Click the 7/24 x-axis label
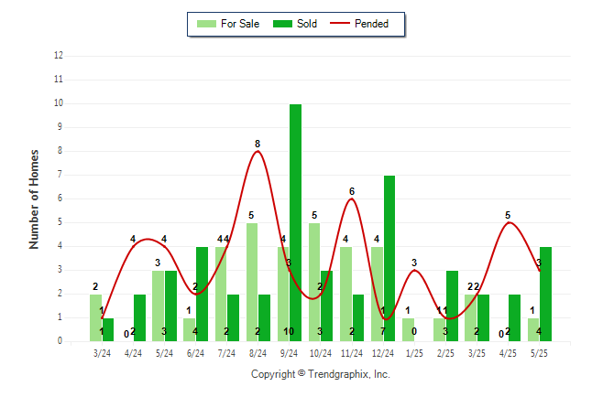 click(x=226, y=353)
